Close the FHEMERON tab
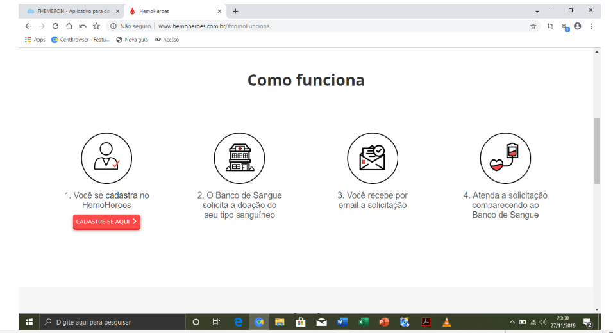The height and width of the screenshot is (333, 613). [118, 11]
